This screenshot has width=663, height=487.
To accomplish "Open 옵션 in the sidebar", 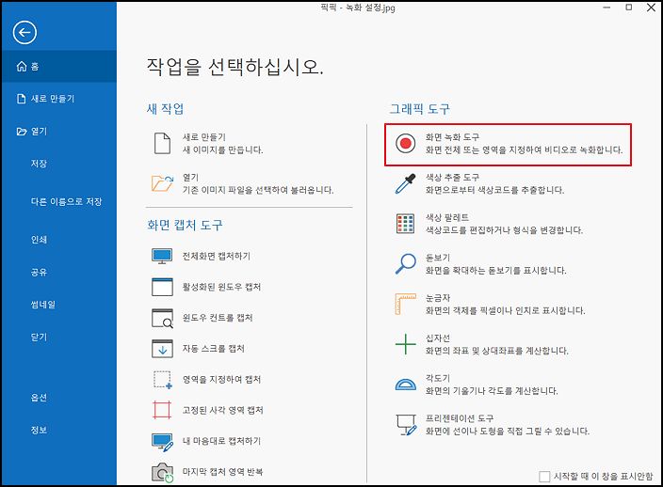I will click(x=39, y=397).
